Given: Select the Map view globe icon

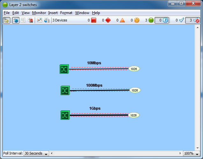Looking at the screenshot, I should click(x=16, y=20).
